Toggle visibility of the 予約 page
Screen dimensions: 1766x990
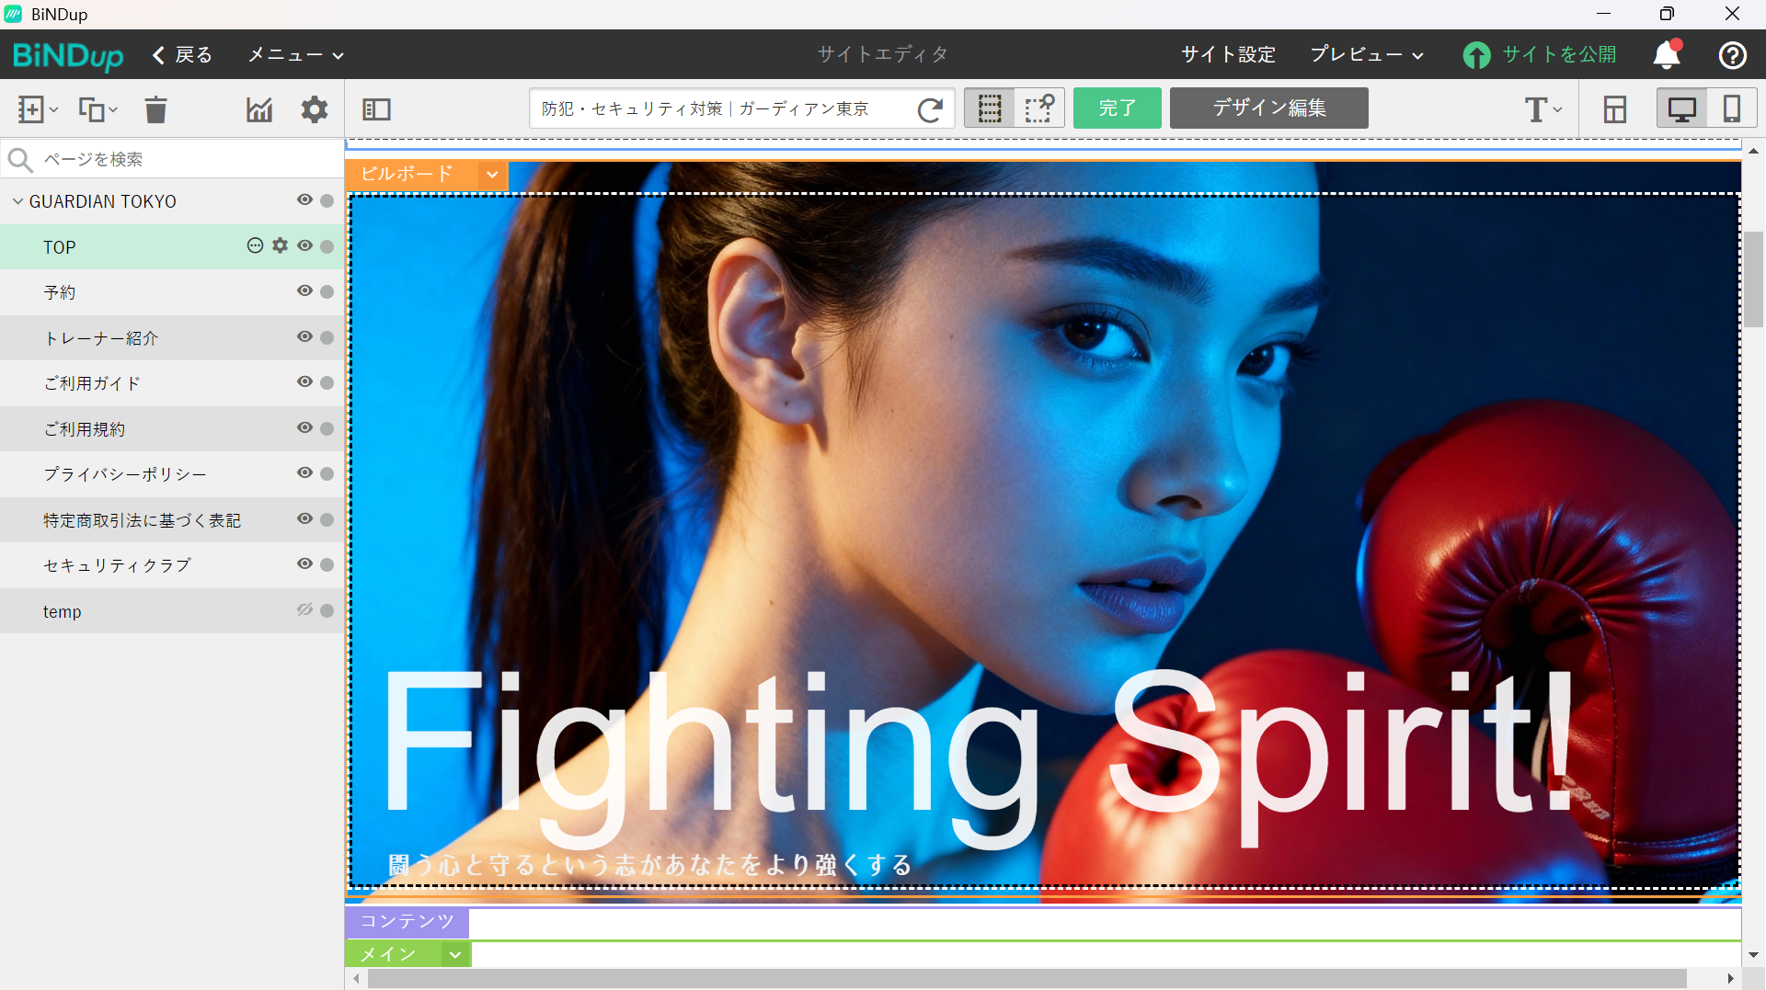click(304, 291)
